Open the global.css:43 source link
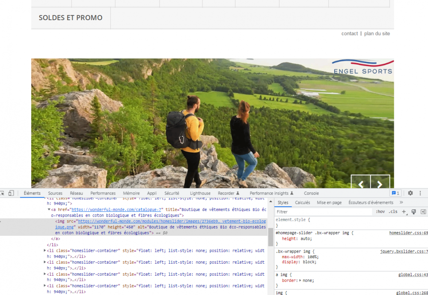The width and height of the screenshot is (428, 295). (413, 274)
